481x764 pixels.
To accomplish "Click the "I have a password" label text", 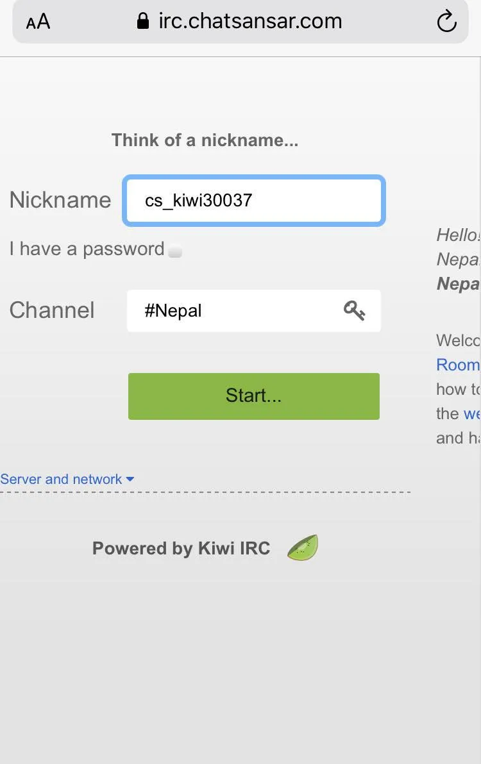I will 87,249.
